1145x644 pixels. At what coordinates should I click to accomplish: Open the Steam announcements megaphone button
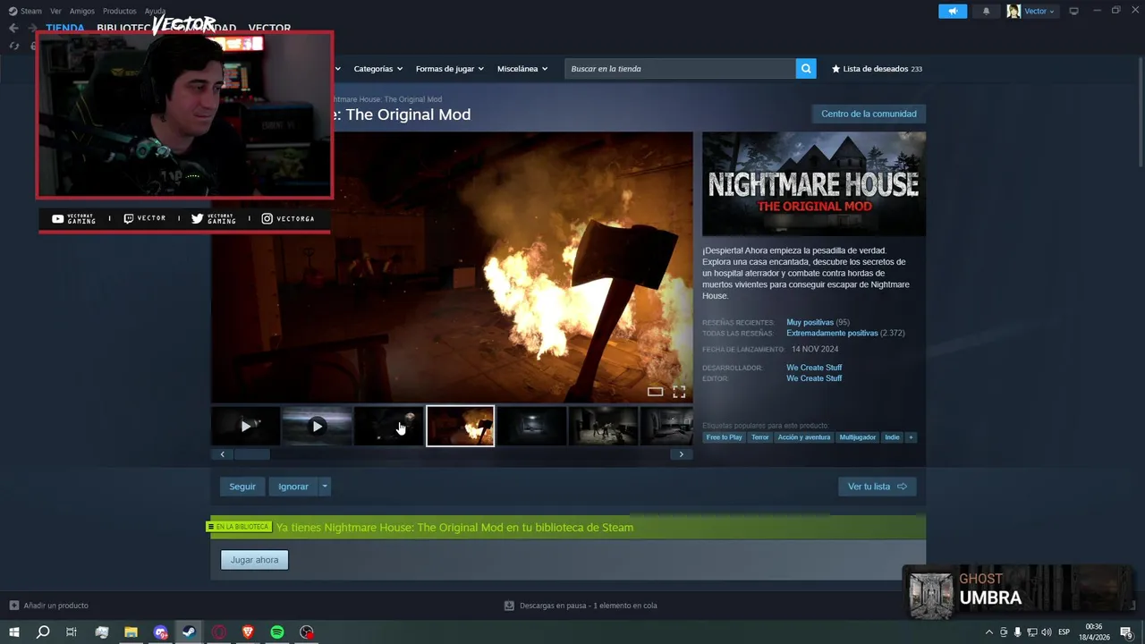(953, 11)
